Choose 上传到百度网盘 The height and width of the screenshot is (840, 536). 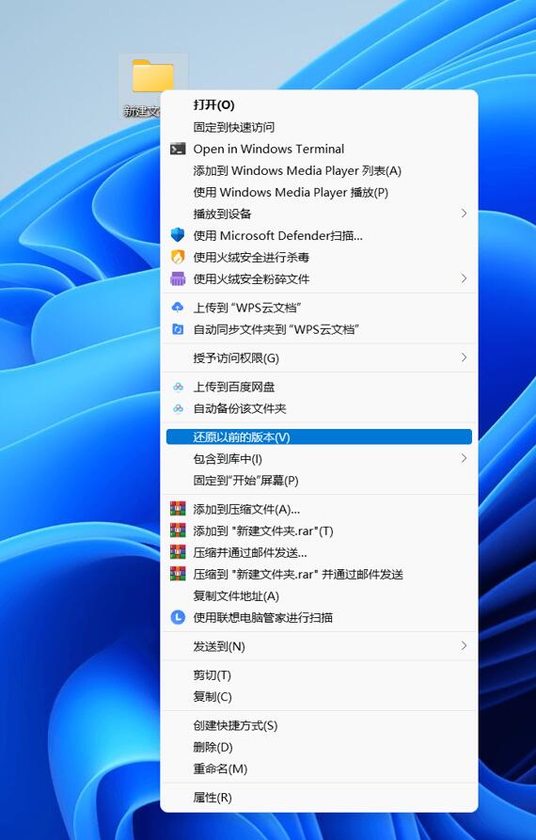[319, 387]
